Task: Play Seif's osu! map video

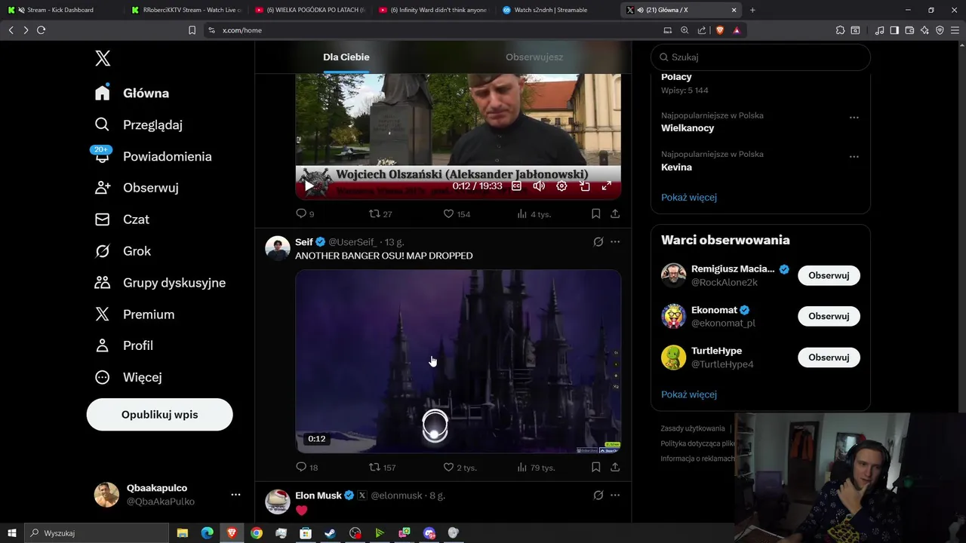Action: coord(458,361)
